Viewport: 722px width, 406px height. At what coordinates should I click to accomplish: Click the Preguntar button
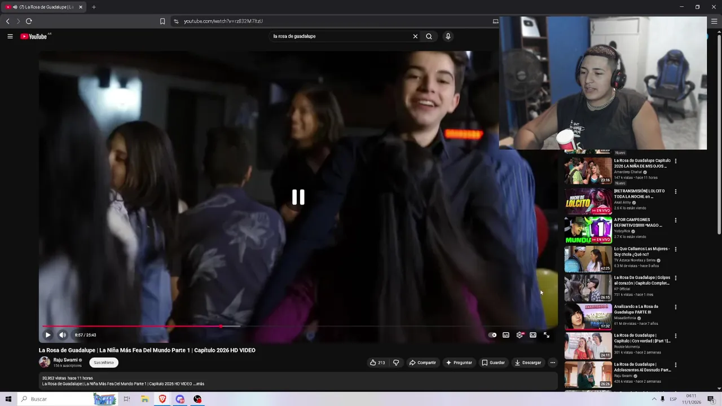point(459,363)
